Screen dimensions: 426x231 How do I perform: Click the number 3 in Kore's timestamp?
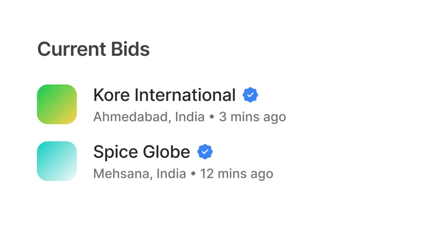point(223,117)
